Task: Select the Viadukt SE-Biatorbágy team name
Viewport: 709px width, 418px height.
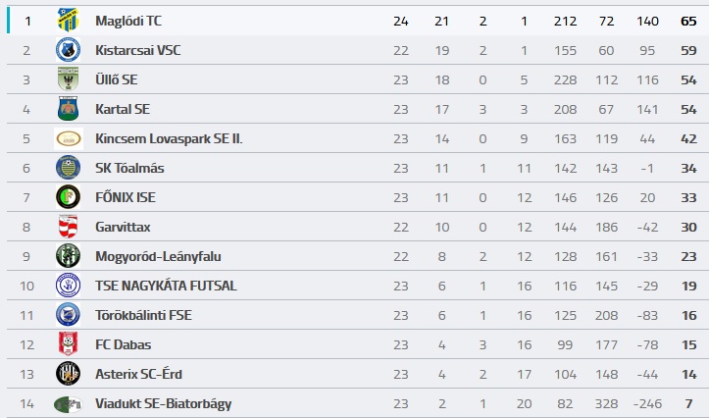Action: tap(163, 403)
